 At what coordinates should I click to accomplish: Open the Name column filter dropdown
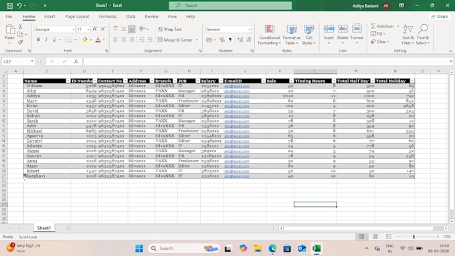68,81
